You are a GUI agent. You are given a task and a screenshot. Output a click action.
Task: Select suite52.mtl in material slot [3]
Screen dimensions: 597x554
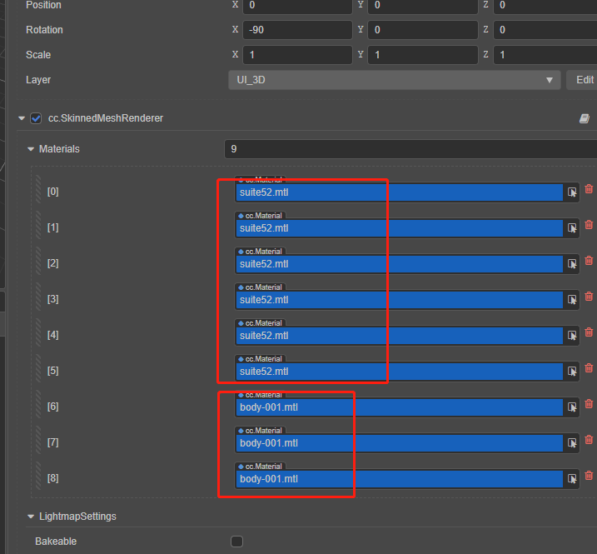coord(400,300)
